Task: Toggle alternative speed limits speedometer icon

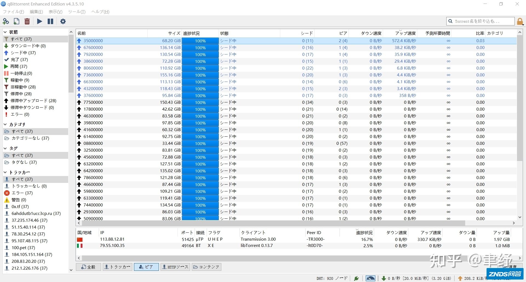Action: 370,278
